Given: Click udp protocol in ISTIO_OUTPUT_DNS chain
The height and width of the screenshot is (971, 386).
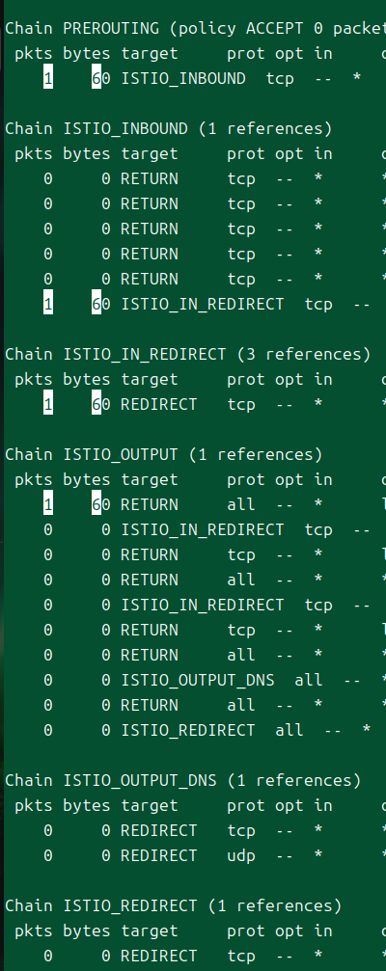Looking at the screenshot, I should (241, 856).
